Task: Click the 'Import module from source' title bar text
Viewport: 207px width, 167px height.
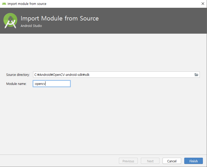Action: pos(27,4)
